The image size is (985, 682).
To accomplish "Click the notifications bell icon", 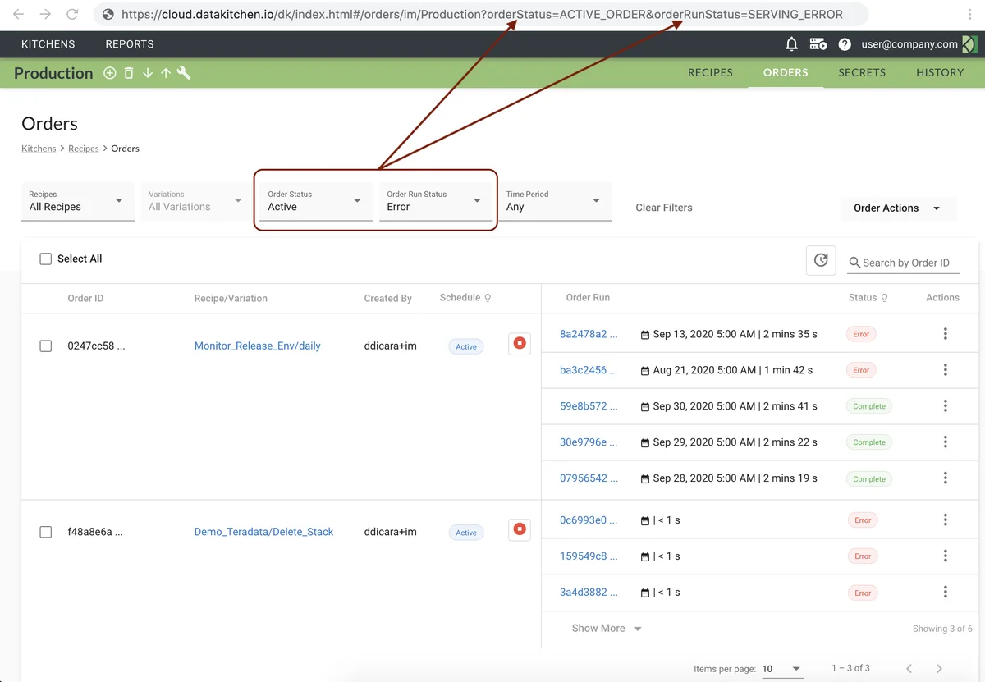I will 791,44.
